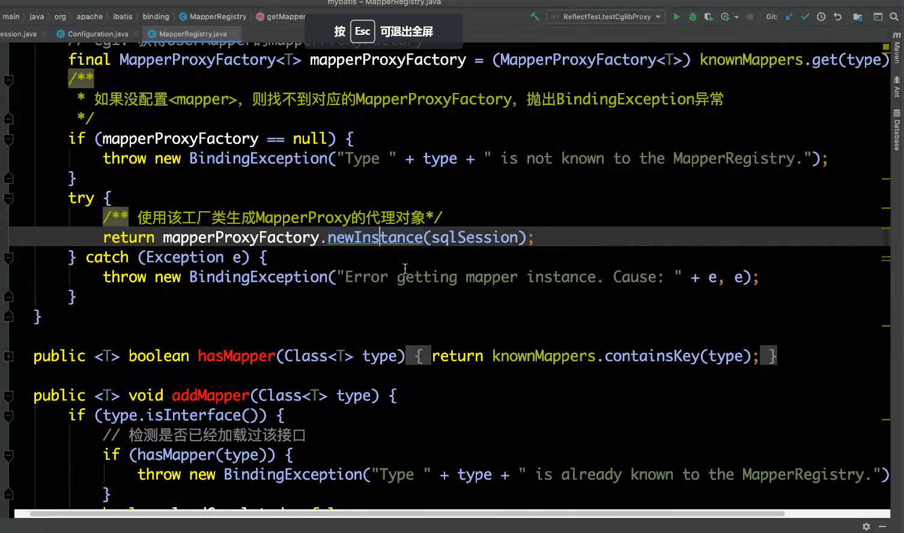Click the MapperRegistry breadcrumb label
The image size is (904, 533).
point(218,17)
